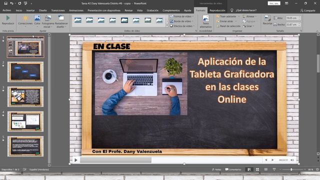Click the Redo icon in quick access toolbar
The image size is (320, 180).
[x=19, y=3]
